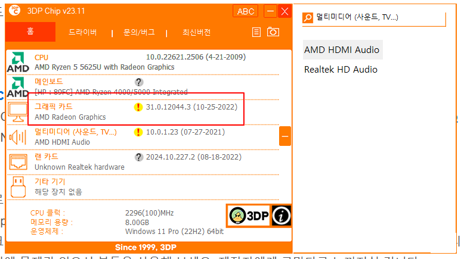The image size is (461, 259).
Task: Click the warning icon beside graphics driver version
Action: click(138, 107)
